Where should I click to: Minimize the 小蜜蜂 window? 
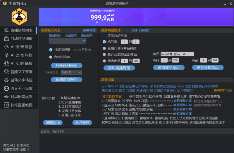(225, 4)
